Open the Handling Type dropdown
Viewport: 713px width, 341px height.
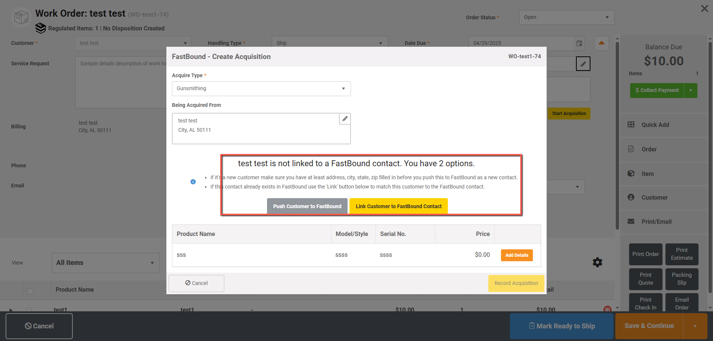pos(330,43)
